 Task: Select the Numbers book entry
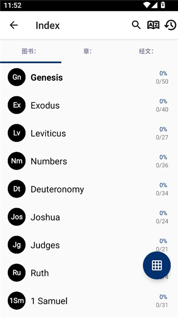click(89, 161)
